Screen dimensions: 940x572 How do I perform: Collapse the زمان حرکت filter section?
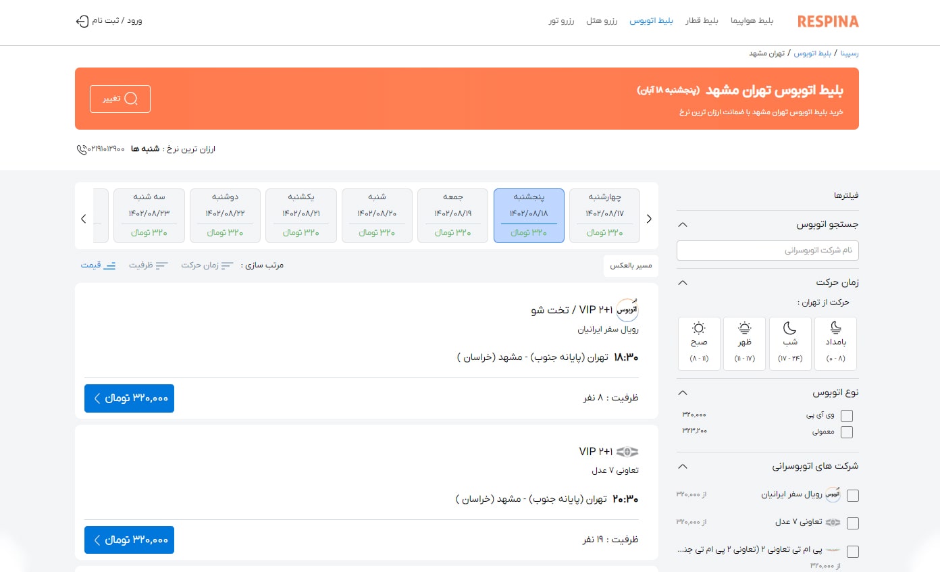coord(682,282)
